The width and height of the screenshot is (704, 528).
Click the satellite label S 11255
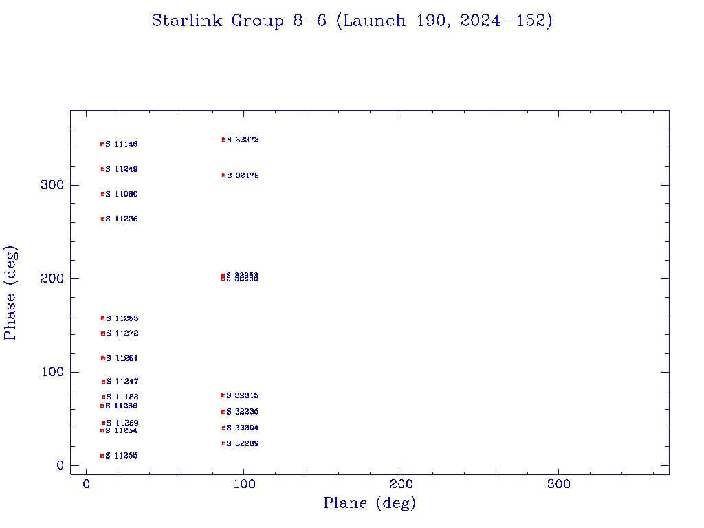(121, 456)
